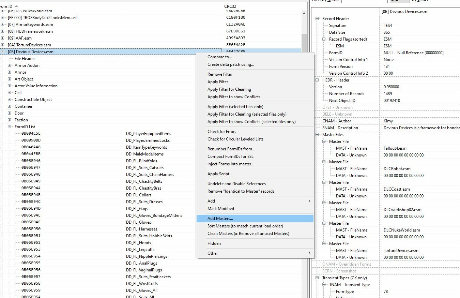Select the SNAM - Description row
The width and height of the screenshot is (460, 298).
pos(386,128)
